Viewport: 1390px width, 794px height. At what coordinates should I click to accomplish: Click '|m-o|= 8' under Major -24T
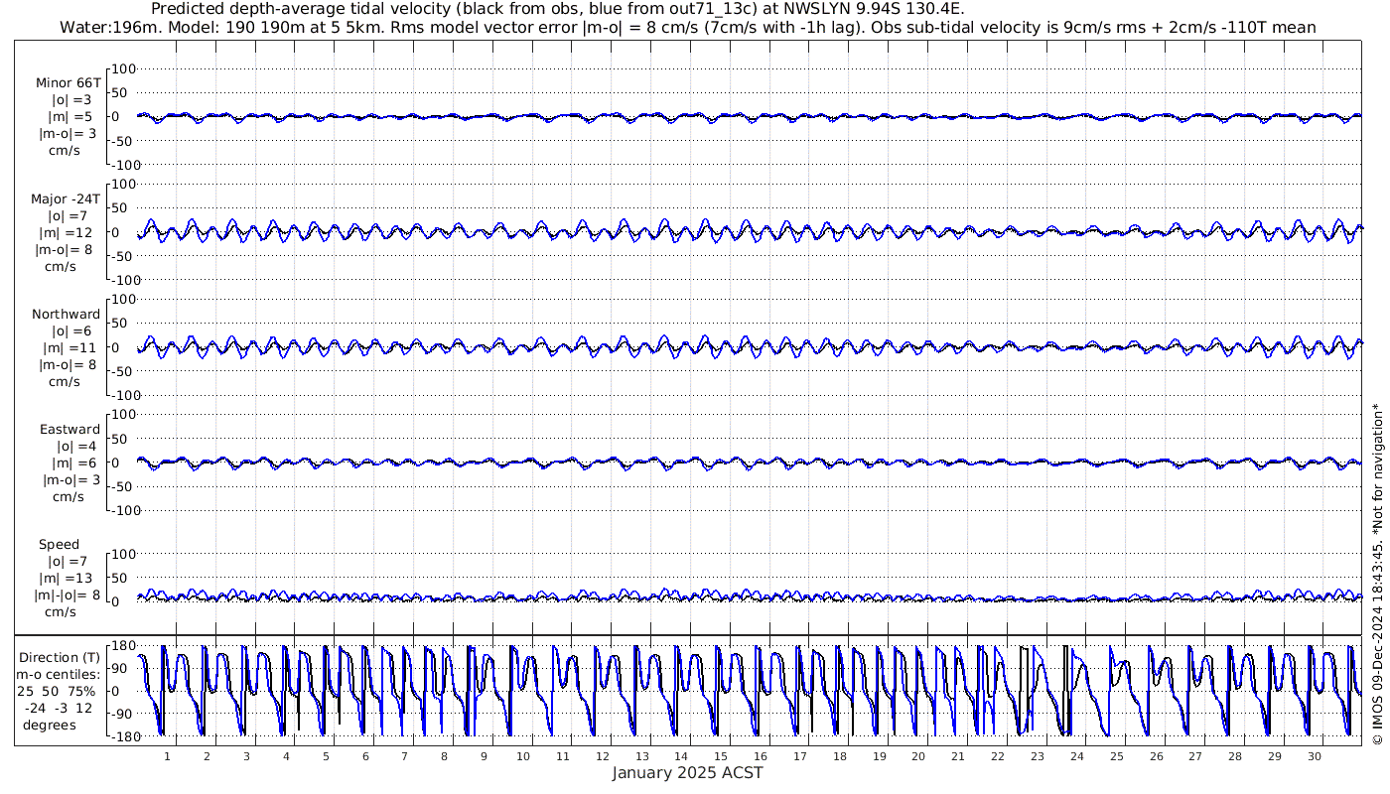66,249
